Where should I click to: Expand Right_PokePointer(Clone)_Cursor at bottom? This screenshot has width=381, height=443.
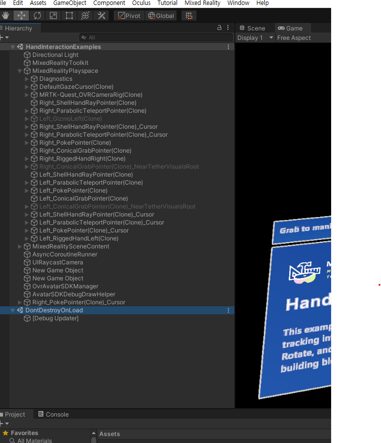[x=19, y=302]
